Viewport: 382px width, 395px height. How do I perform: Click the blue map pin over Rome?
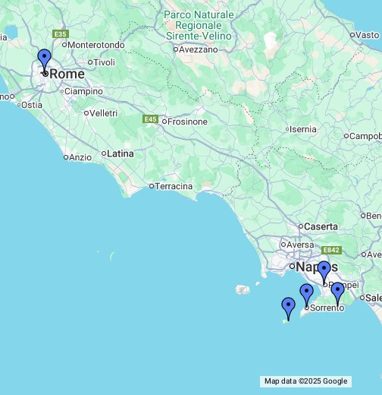44,59
